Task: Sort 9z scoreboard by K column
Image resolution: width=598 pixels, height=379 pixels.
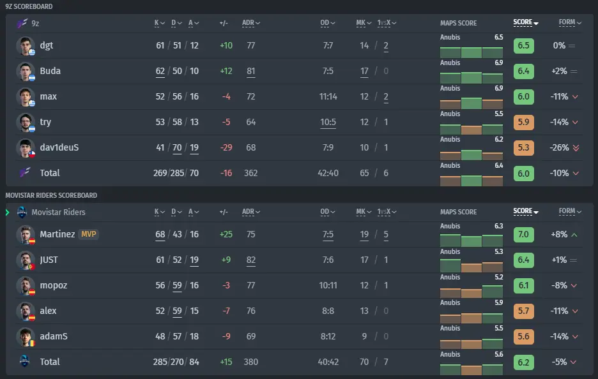Action: 160,23
